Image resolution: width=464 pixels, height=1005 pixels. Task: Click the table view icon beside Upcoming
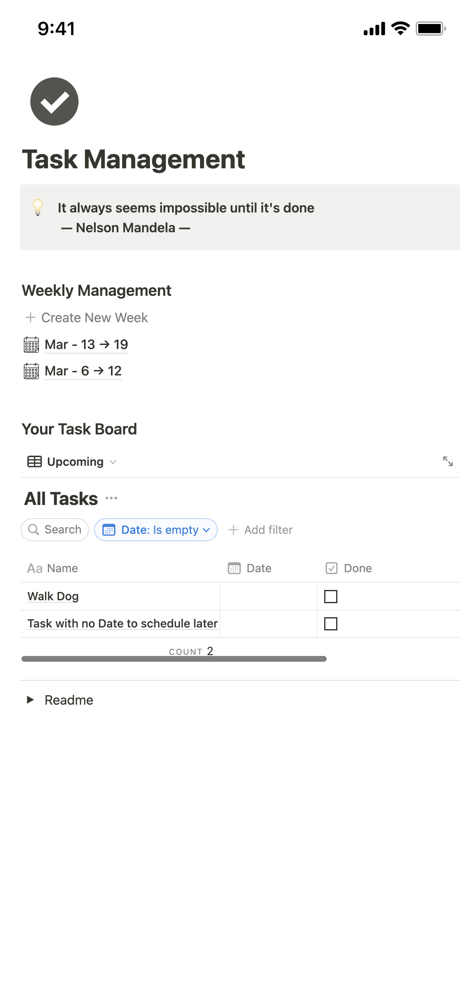[35, 462]
